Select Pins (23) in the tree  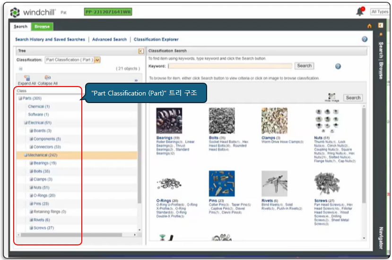pyautogui.click(x=41, y=204)
